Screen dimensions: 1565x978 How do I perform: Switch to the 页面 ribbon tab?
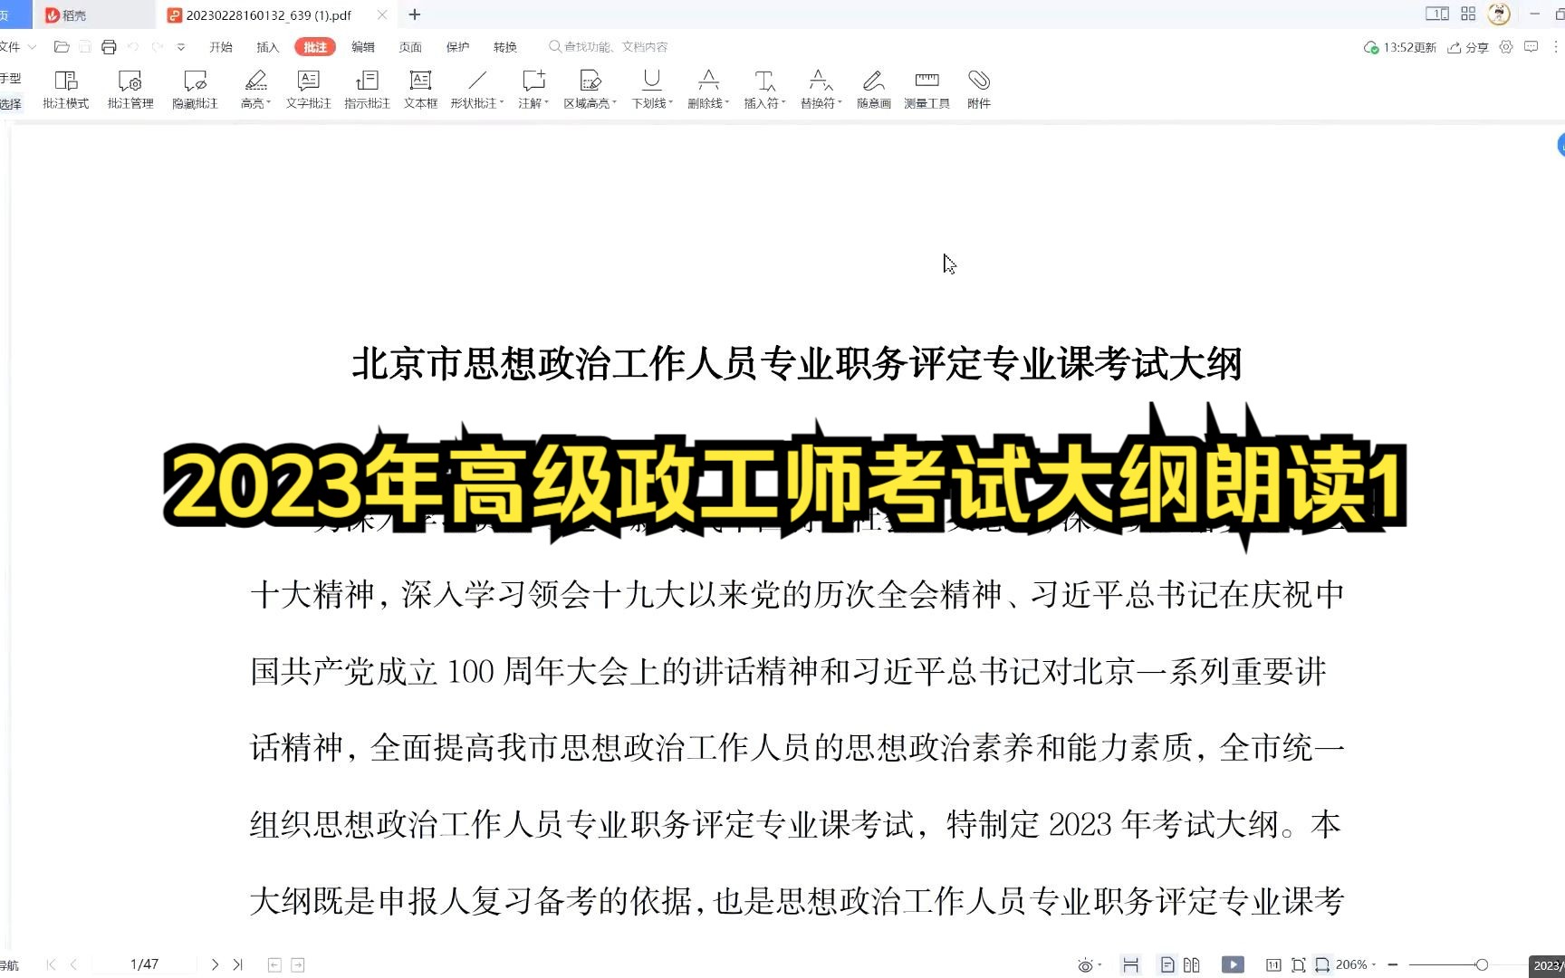click(410, 47)
